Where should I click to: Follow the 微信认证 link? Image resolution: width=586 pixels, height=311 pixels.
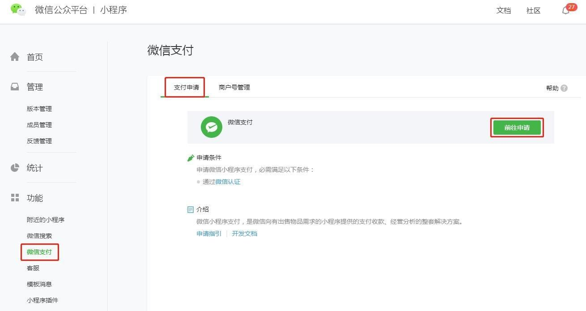(x=228, y=182)
